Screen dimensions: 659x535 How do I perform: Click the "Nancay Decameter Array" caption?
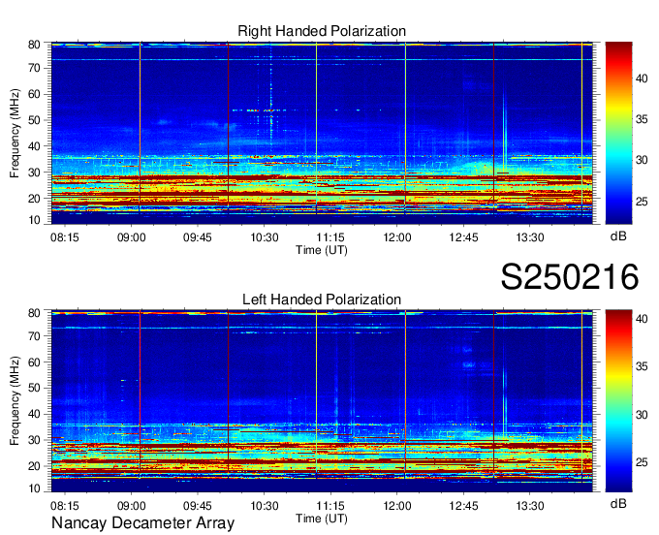point(142,523)
